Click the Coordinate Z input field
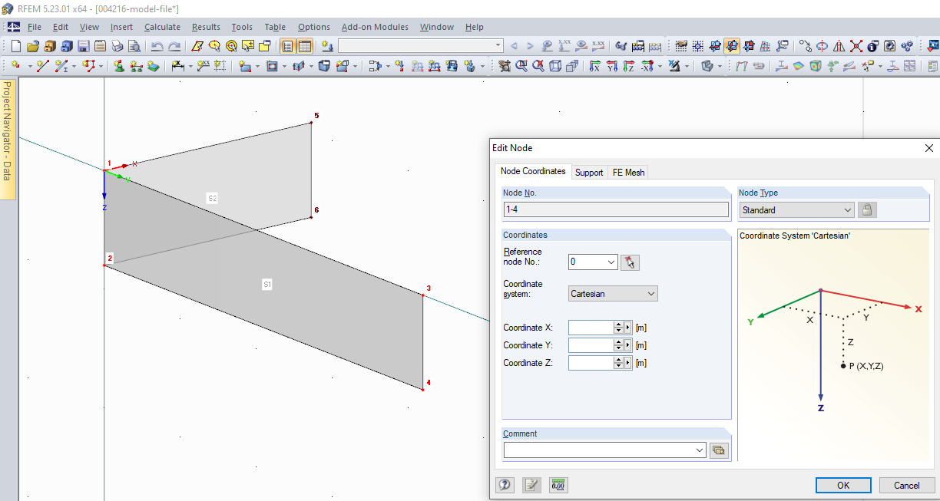Viewport: 940px width, 501px height. tap(591, 363)
